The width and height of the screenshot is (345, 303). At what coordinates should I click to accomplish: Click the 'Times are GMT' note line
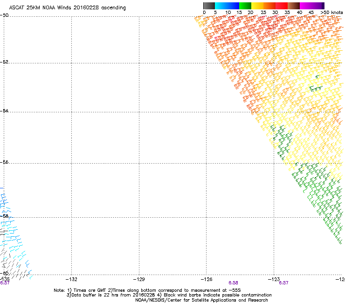click(147, 290)
